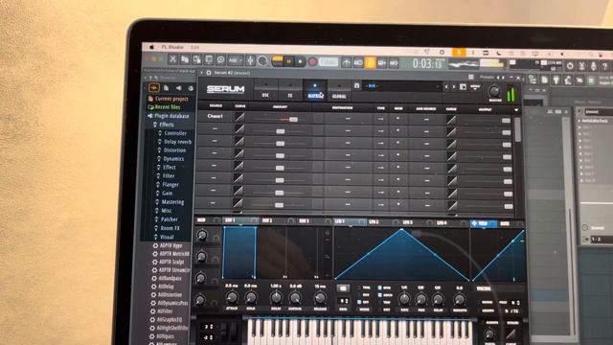Open the matrix sort dropdown arrow
This screenshot has height=345, width=613.
(516, 110)
